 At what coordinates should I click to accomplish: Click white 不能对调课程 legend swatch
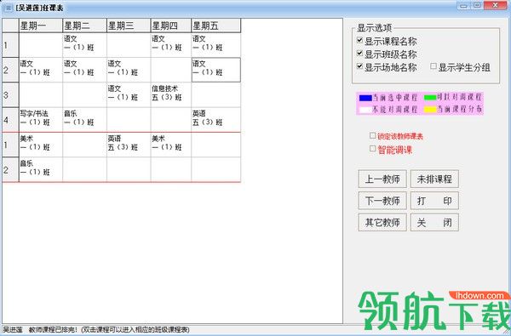tap(365, 110)
